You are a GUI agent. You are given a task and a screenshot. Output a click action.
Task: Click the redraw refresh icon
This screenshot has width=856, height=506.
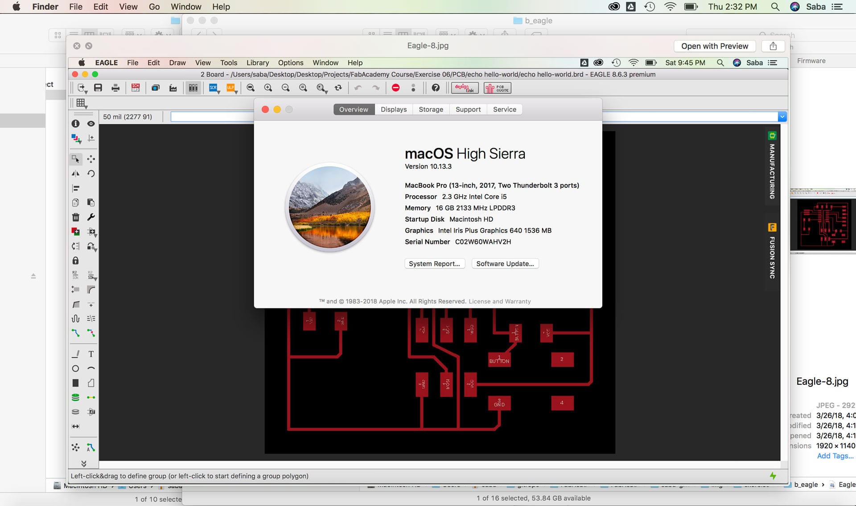(338, 88)
